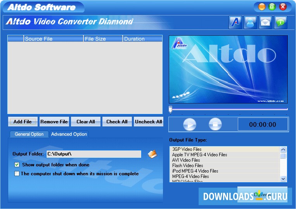The image size is (296, 209).
Task: Click the Source File column header
Action: coord(54,39)
